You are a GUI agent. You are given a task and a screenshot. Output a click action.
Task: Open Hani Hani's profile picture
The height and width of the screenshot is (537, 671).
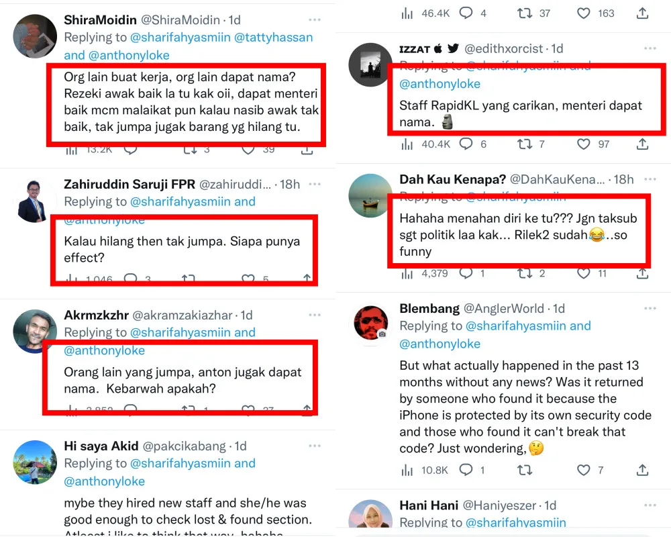[371, 518]
